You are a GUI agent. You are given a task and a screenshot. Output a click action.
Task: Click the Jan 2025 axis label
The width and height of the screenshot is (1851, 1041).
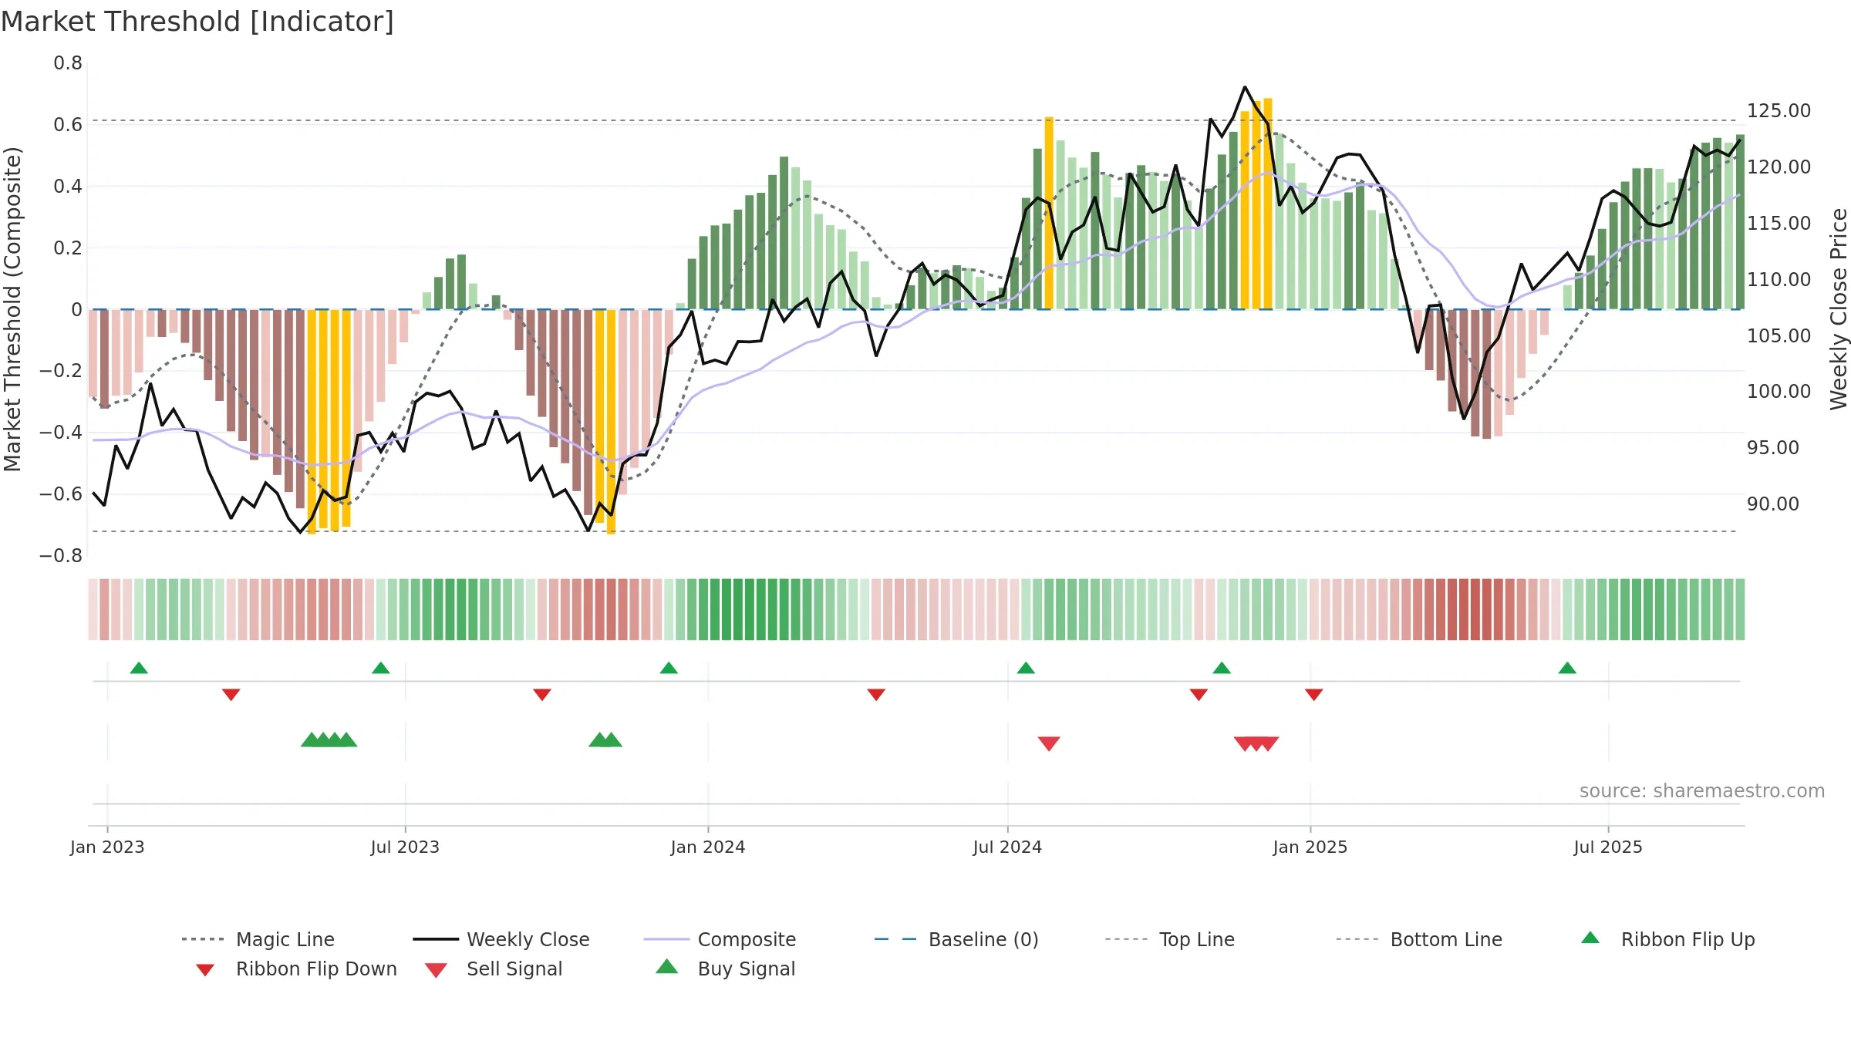pyautogui.click(x=1310, y=847)
